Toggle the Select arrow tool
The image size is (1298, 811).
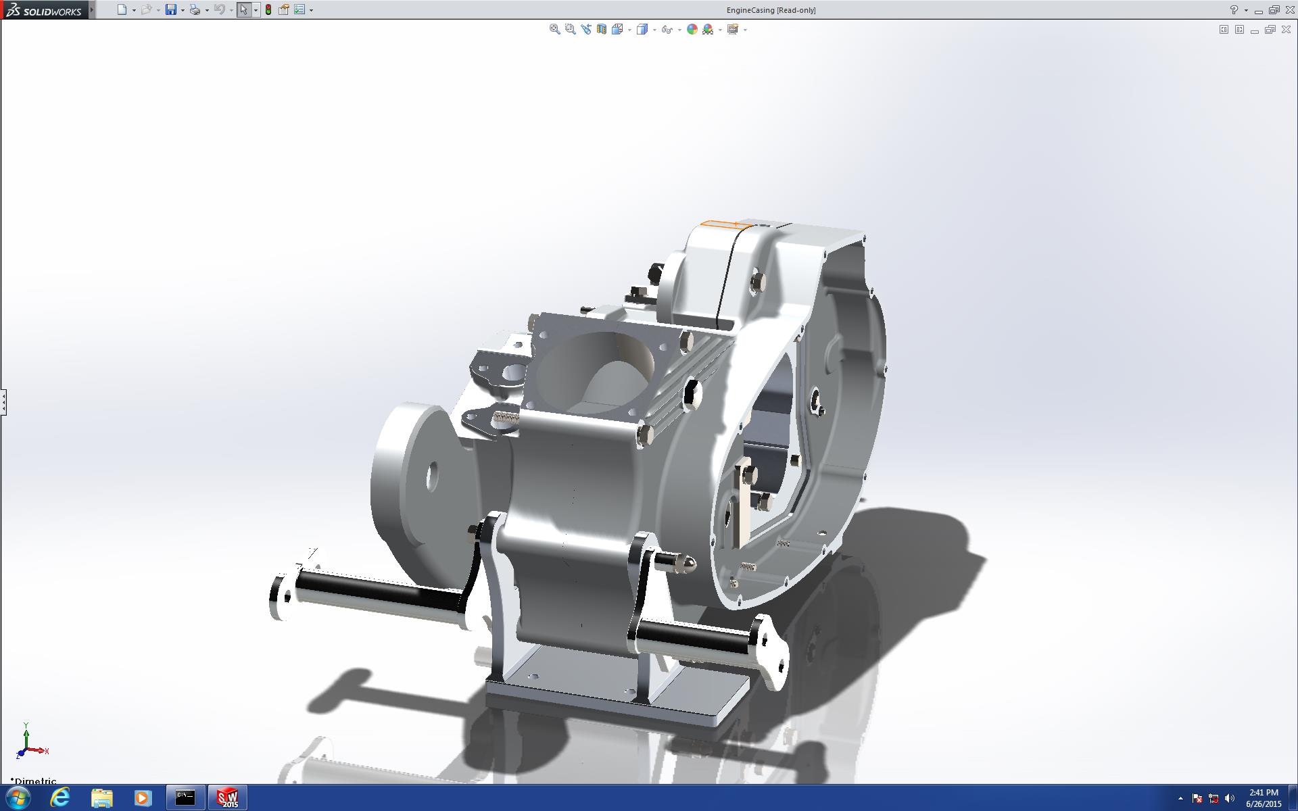(x=243, y=9)
